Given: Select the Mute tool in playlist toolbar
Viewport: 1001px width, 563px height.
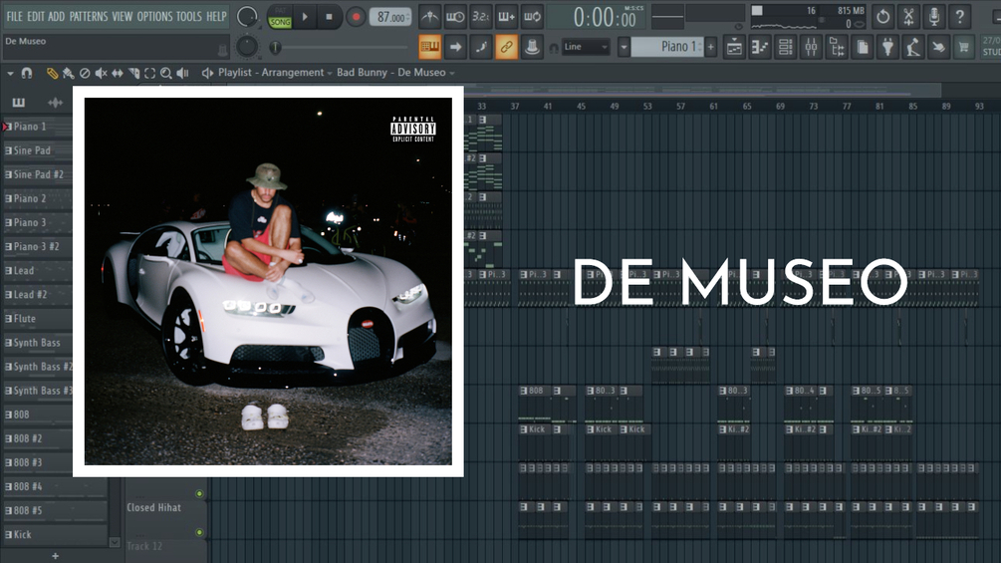Looking at the screenshot, I should [101, 74].
